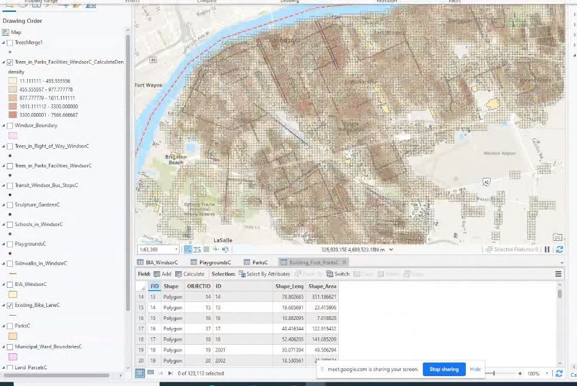Enable Transit_Windsor_Bus_StopsC layer
Screen dimensions: 577x386
pos(10,186)
